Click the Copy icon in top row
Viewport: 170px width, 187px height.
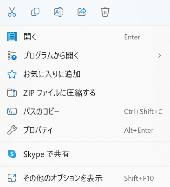coord(35,12)
